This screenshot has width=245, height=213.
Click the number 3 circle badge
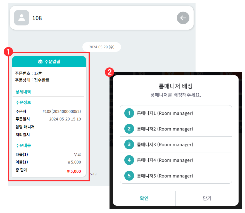click(129, 145)
